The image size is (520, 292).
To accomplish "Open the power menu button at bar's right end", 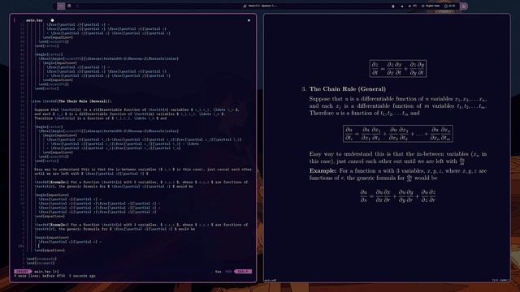I will coord(464,6).
